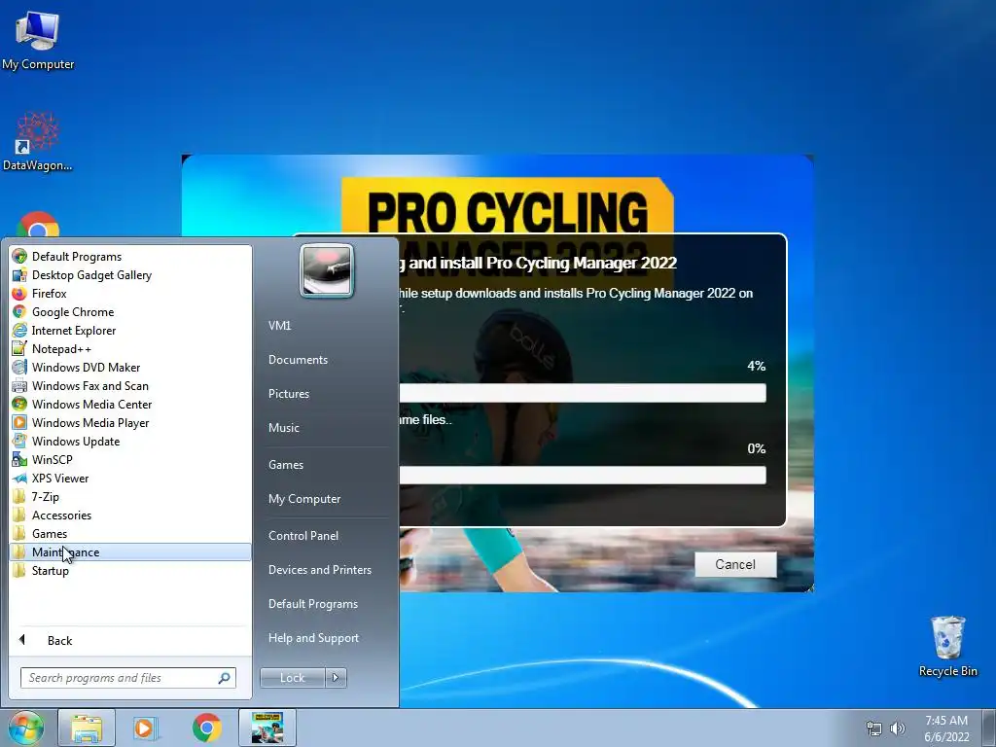Open Media Player taskbar icon

click(x=145, y=728)
